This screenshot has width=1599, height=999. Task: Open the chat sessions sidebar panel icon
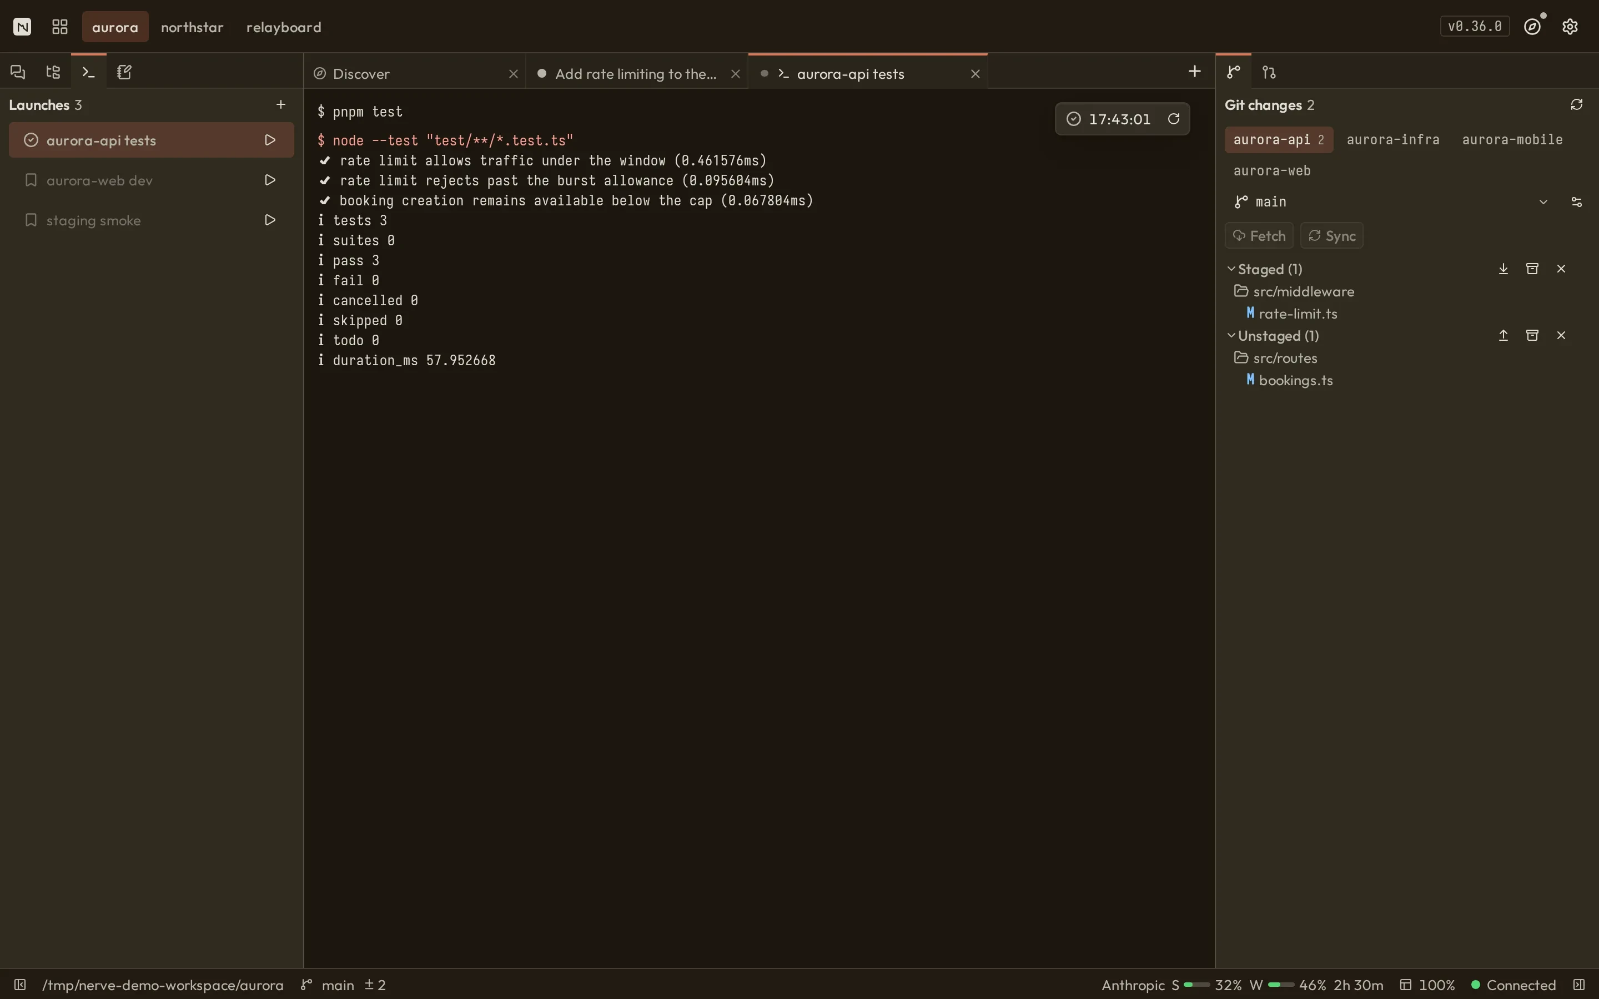(18, 72)
